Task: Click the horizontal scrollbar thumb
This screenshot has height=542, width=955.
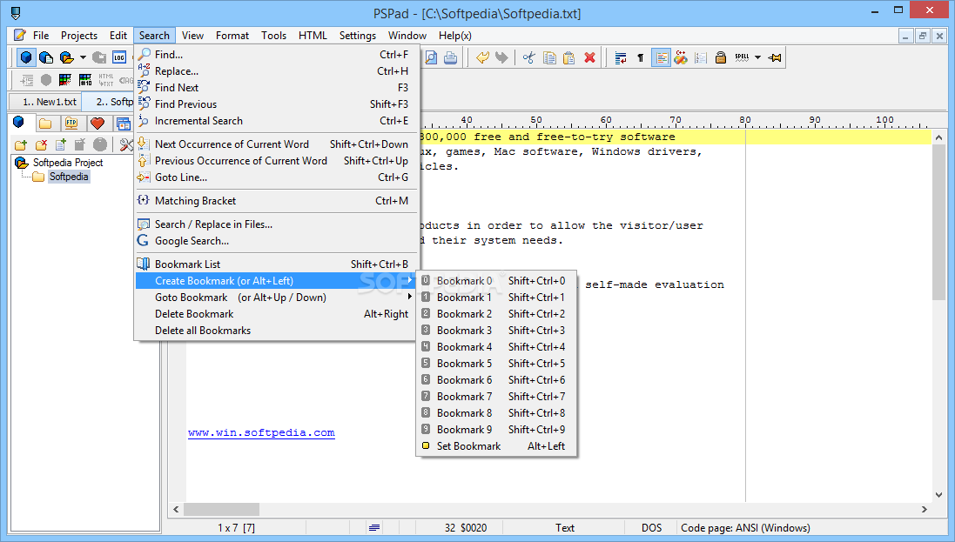Action: click(x=222, y=509)
